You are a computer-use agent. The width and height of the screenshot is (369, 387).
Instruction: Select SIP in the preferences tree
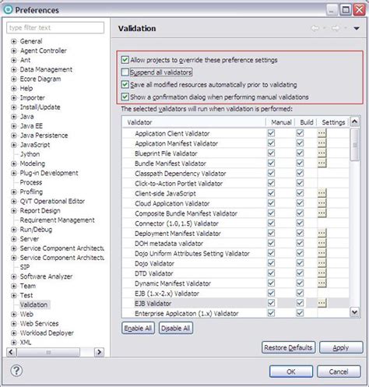tap(25, 267)
